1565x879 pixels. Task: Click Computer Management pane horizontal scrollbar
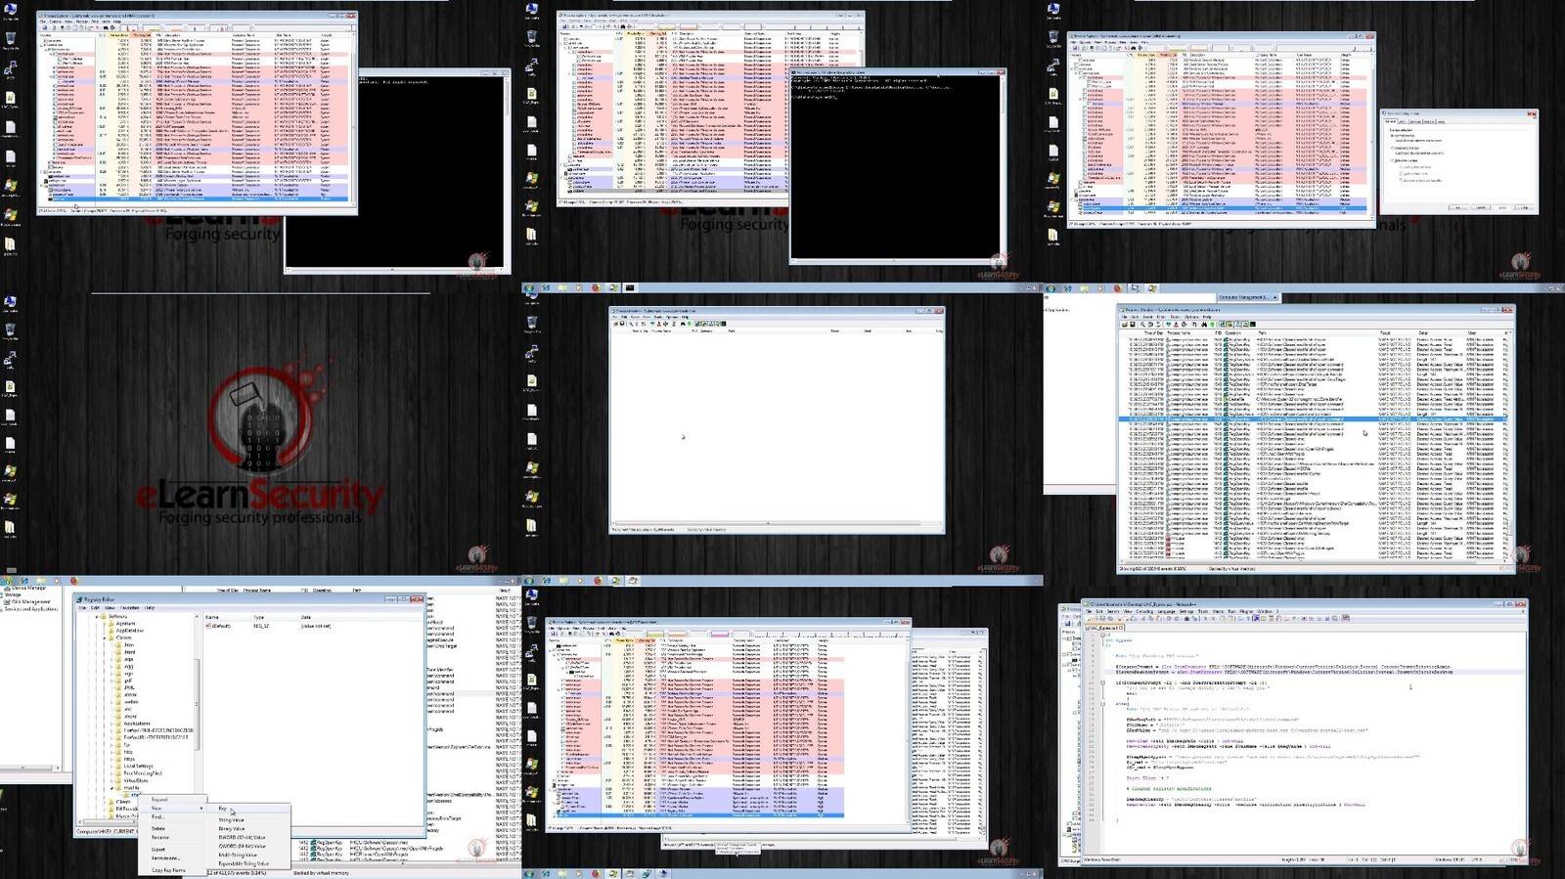pos(29,769)
